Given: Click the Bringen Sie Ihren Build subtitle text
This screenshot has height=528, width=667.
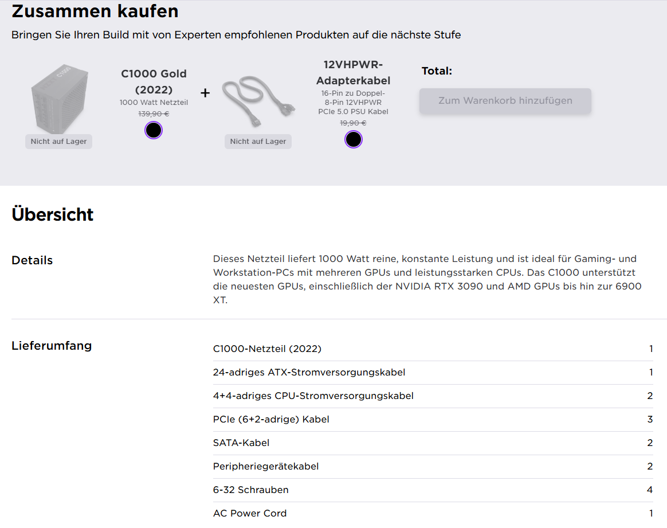Looking at the screenshot, I should [x=236, y=35].
